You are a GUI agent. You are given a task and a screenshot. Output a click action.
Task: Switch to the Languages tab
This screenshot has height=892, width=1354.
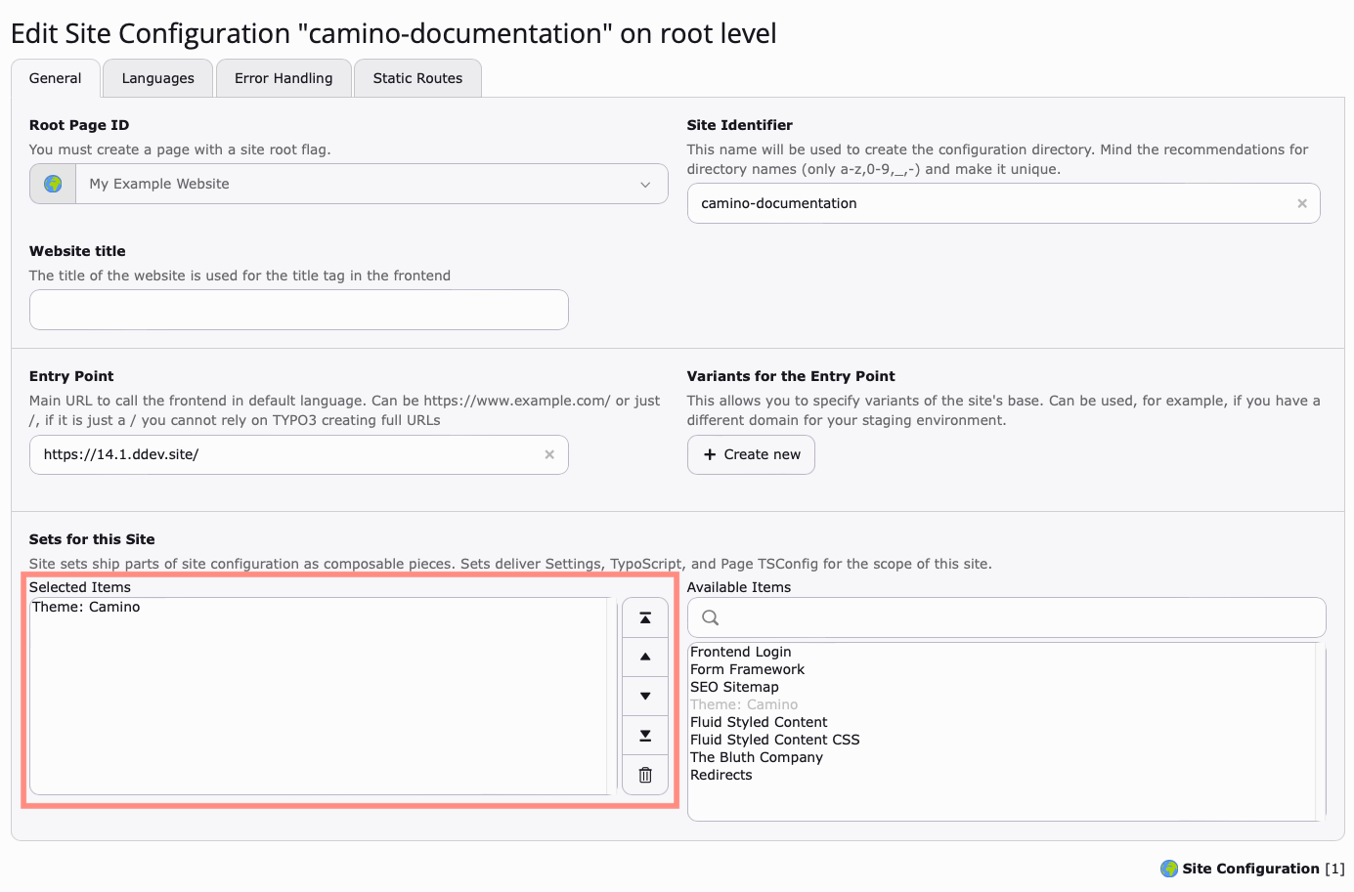(156, 77)
